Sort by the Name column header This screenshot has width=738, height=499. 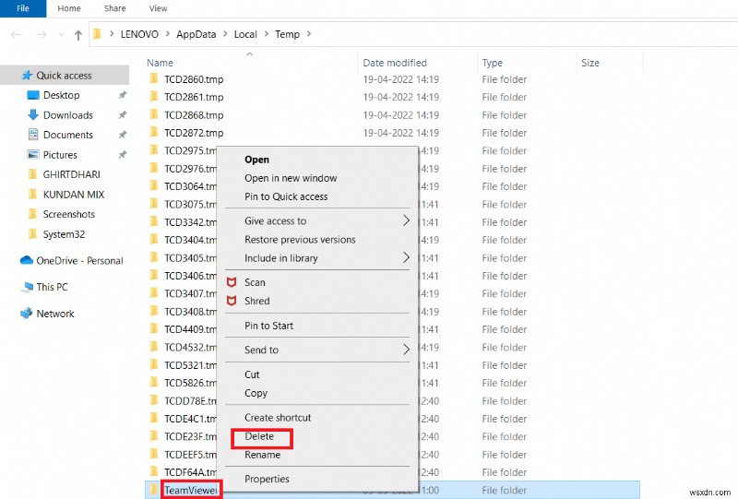click(x=160, y=63)
